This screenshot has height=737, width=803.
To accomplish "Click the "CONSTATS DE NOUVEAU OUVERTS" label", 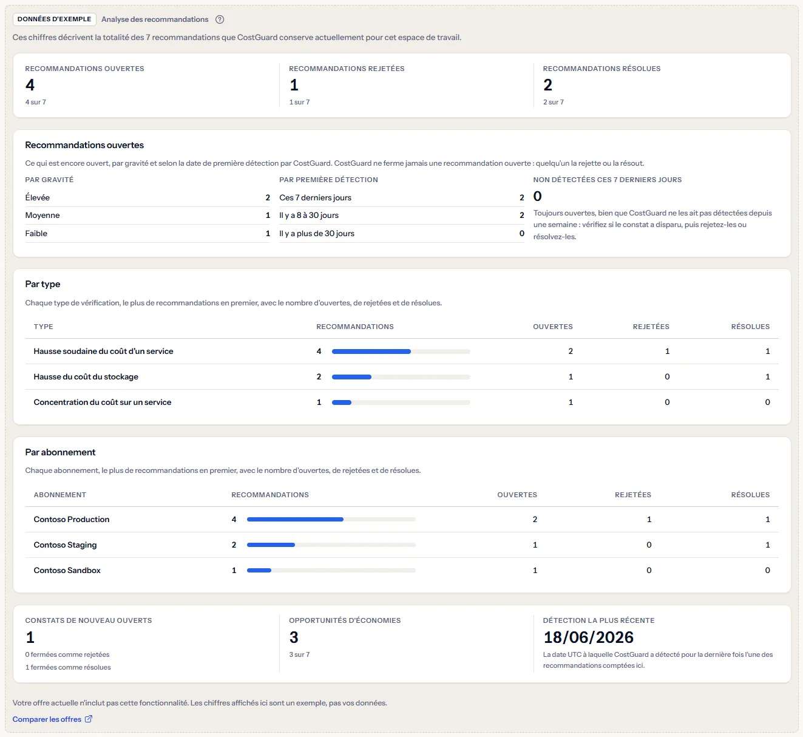I will [x=89, y=620].
